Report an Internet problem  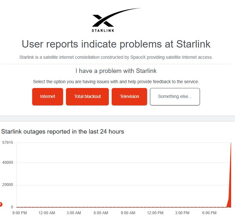point(48,97)
